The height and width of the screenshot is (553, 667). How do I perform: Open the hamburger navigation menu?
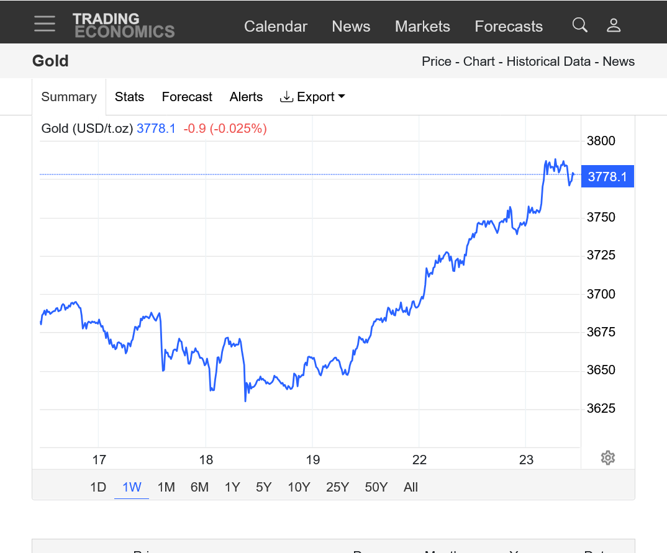(x=45, y=24)
